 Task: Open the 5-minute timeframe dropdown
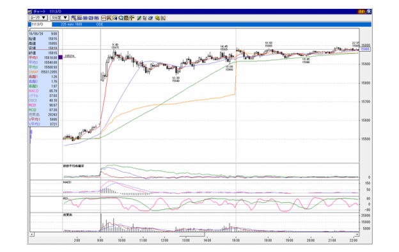[x=59, y=18]
